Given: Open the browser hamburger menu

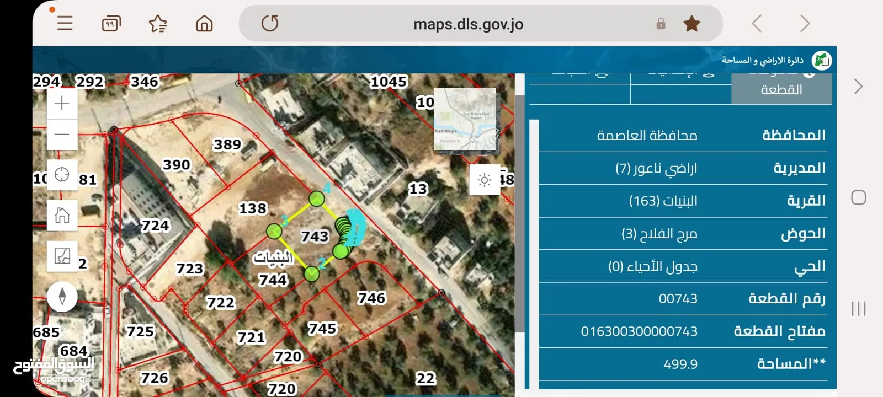Looking at the screenshot, I should [65, 23].
